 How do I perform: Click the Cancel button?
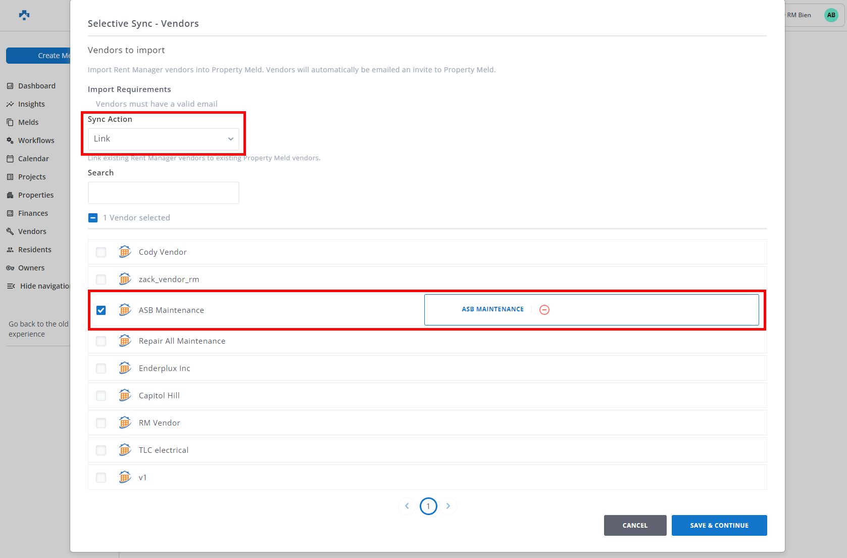[x=635, y=526]
